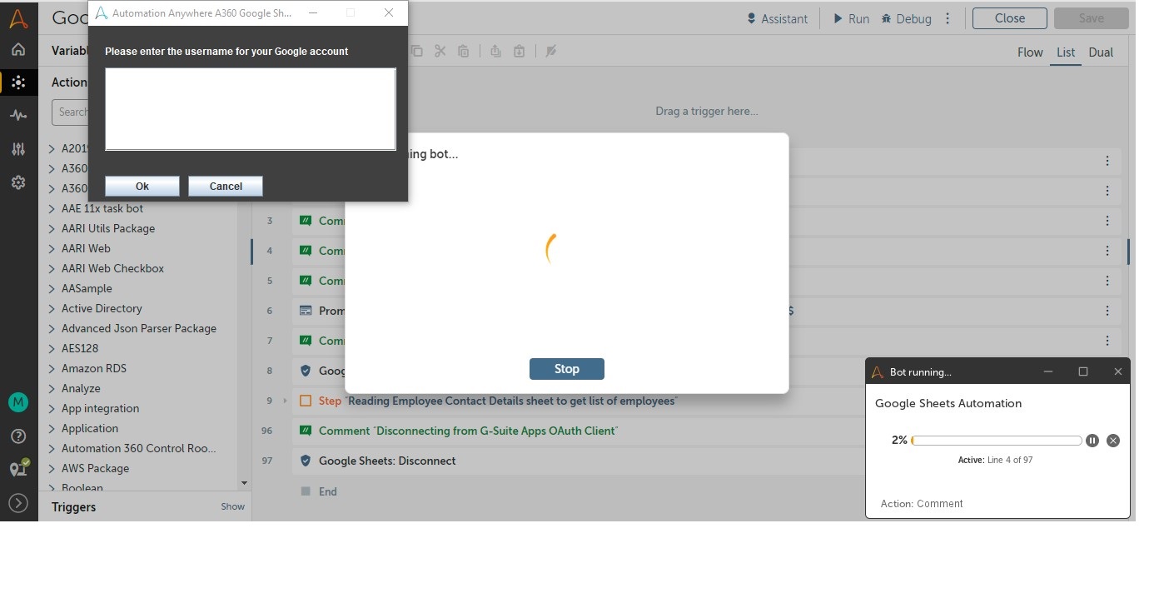The width and height of the screenshot is (1154, 603).
Task: Minimize the Bot running window
Action: tap(1048, 372)
